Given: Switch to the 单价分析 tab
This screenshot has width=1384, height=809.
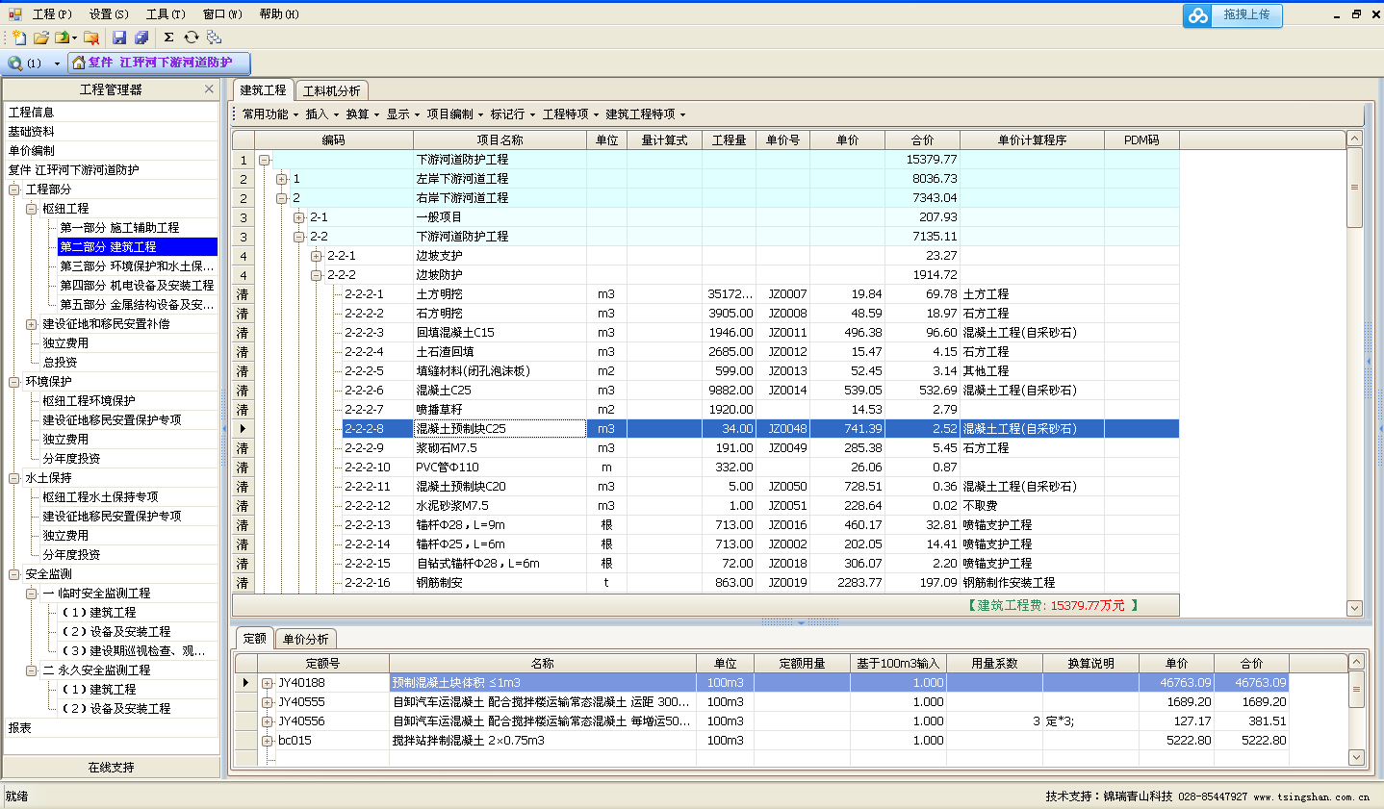Looking at the screenshot, I should (x=305, y=639).
